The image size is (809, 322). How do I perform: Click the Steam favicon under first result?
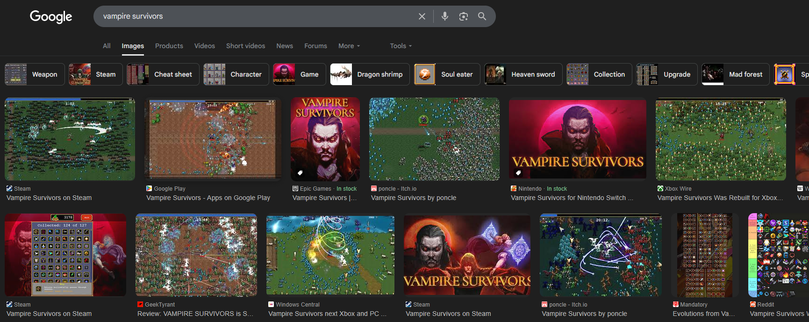[x=9, y=188]
